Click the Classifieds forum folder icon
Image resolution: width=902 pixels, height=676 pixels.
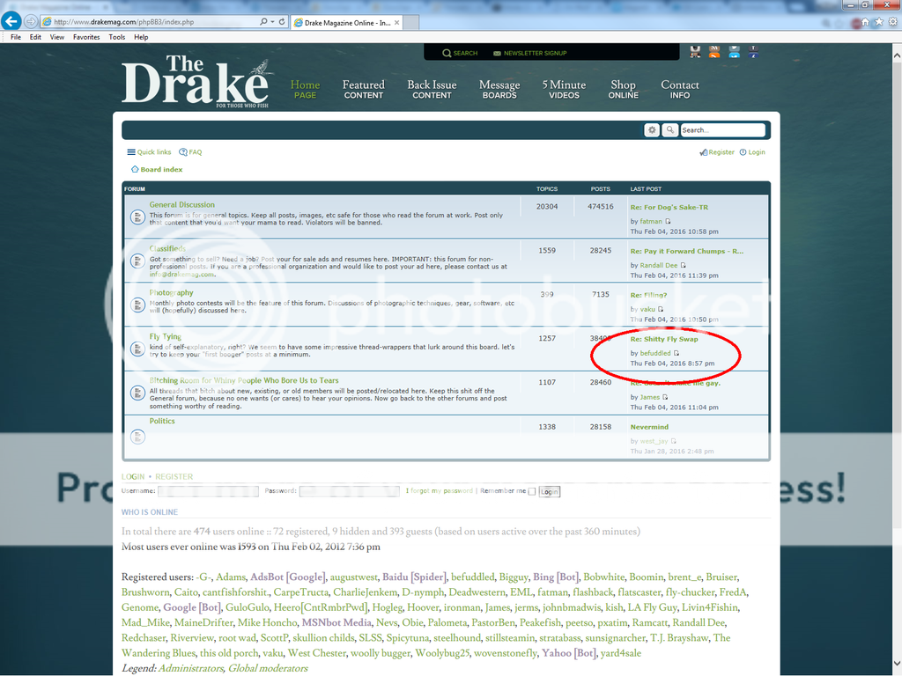137,261
